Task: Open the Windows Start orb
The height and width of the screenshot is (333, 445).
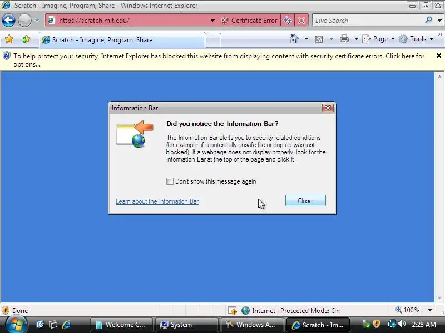Action: coord(16,325)
